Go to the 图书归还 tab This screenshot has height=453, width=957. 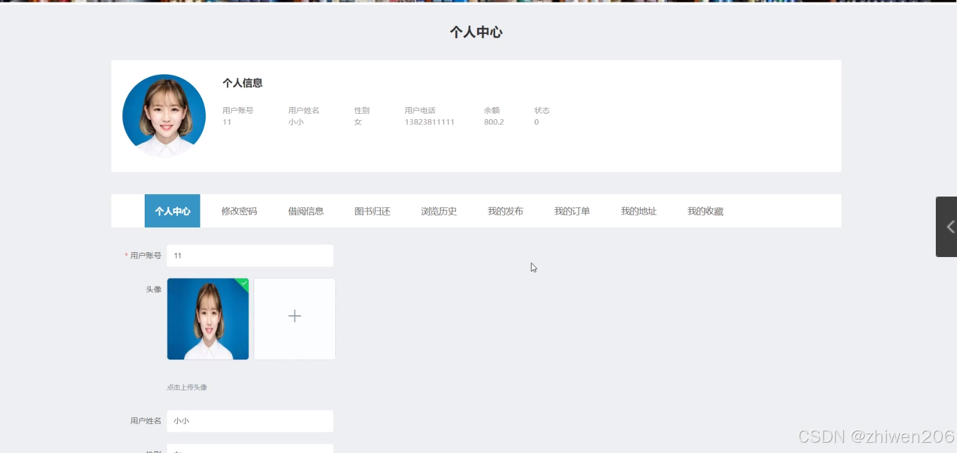[x=372, y=211]
